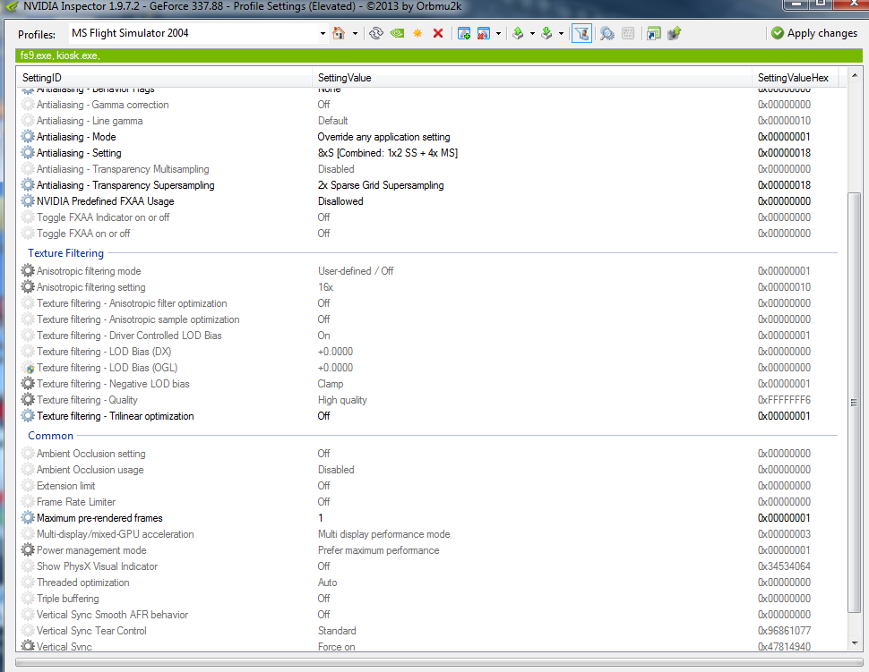Click gear icon beside Antialiasing - Mode
This screenshot has height=672, width=869.
click(x=28, y=137)
